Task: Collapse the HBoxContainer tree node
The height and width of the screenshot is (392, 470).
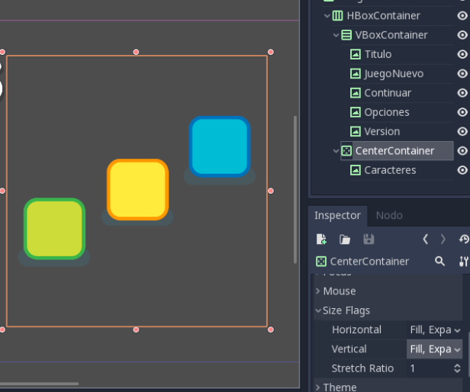Action: [x=327, y=15]
